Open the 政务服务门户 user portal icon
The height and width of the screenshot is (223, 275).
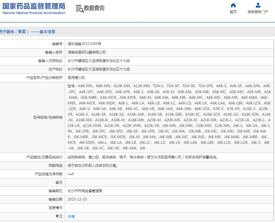[258, 5]
